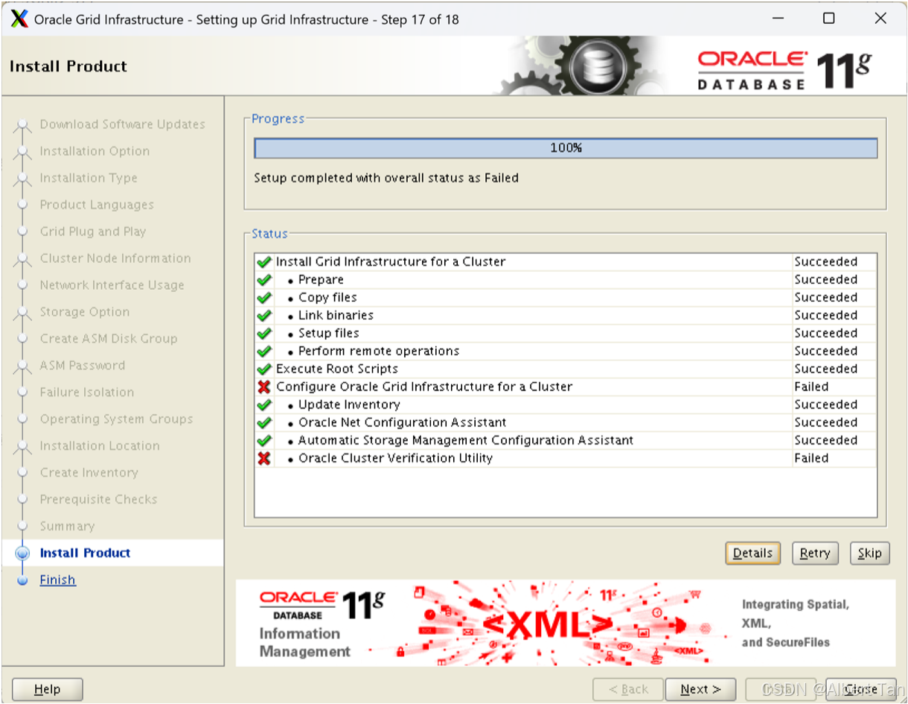Minimize the installer window
Viewport: 908px width, 704px height.
[x=777, y=19]
